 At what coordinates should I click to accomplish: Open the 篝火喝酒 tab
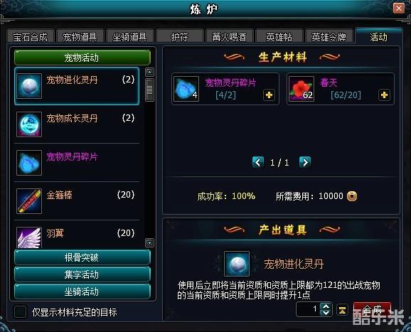(230, 36)
